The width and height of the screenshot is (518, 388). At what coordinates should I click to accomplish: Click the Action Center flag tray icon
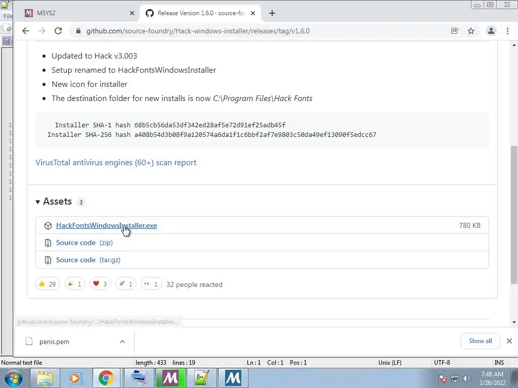click(x=442, y=378)
